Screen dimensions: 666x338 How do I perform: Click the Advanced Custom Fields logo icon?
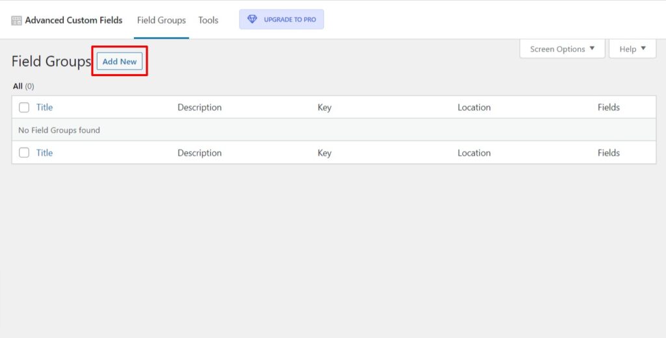pos(17,20)
